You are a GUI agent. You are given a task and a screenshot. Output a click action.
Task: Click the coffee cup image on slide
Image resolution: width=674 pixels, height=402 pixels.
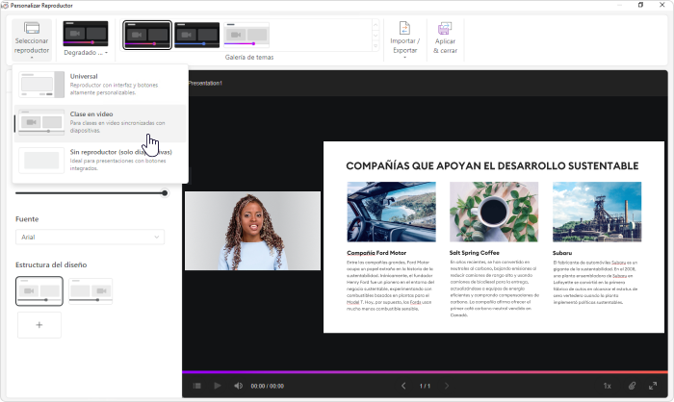(x=494, y=212)
